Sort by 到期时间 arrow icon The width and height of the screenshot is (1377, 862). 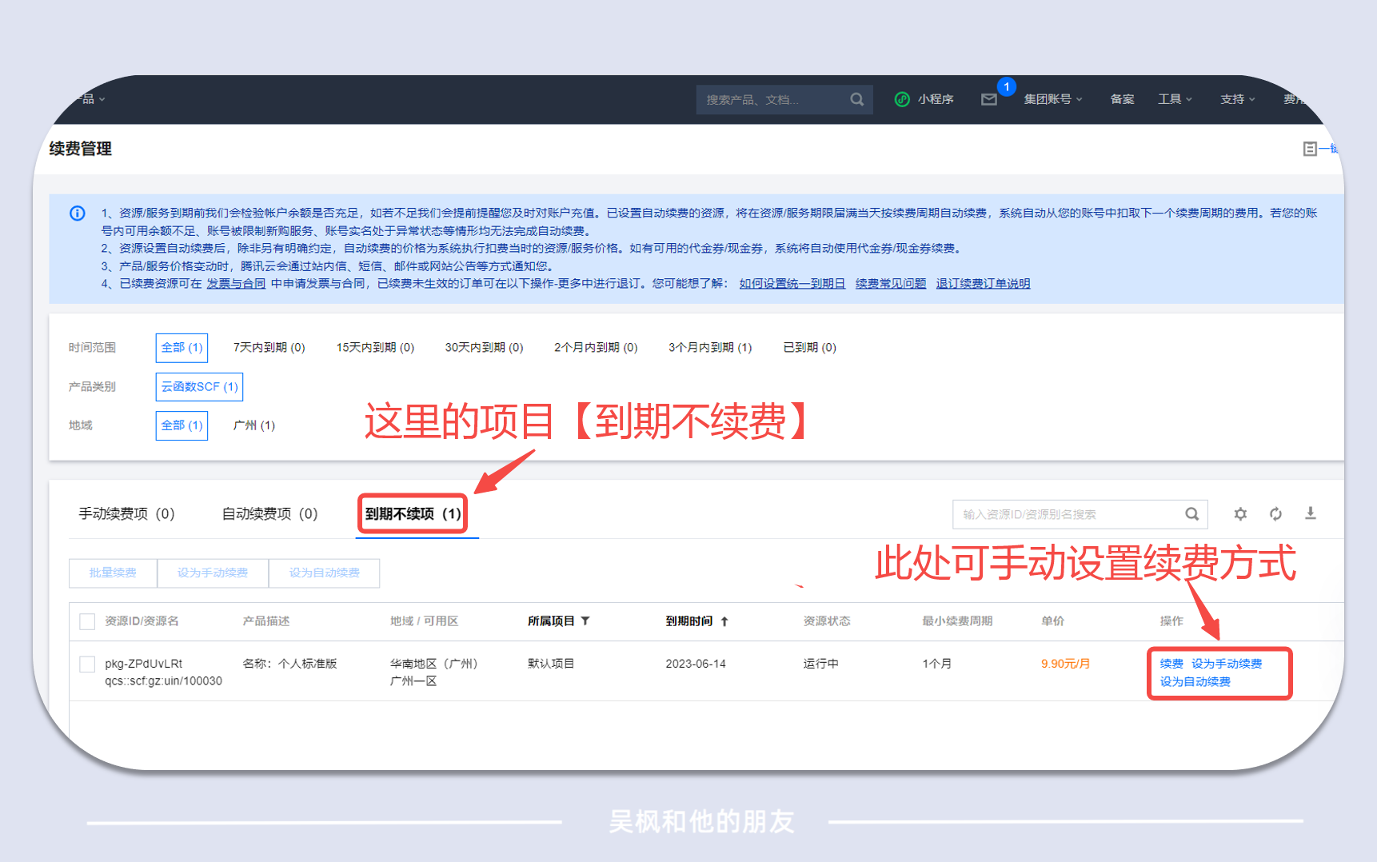click(x=724, y=621)
